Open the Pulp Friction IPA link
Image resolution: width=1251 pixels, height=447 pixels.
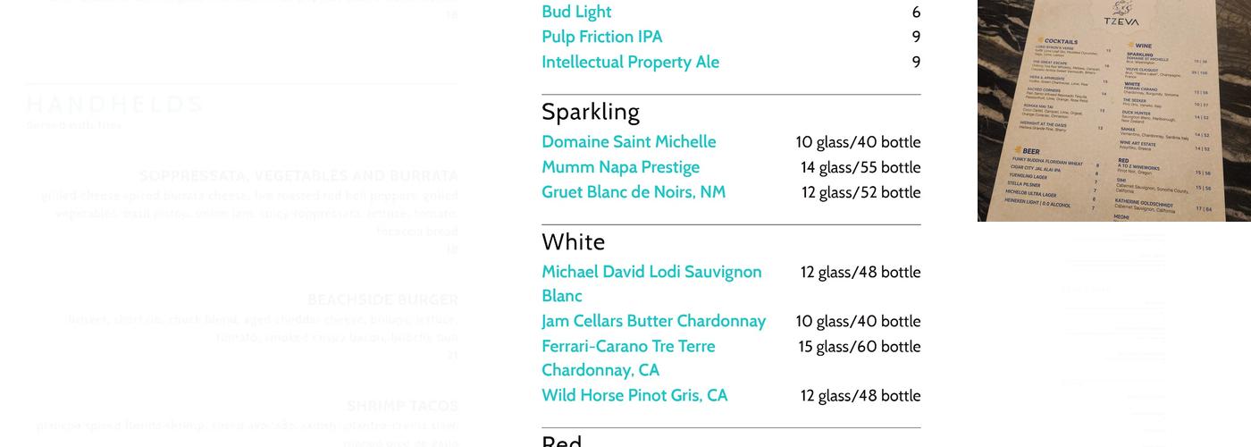click(x=601, y=37)
